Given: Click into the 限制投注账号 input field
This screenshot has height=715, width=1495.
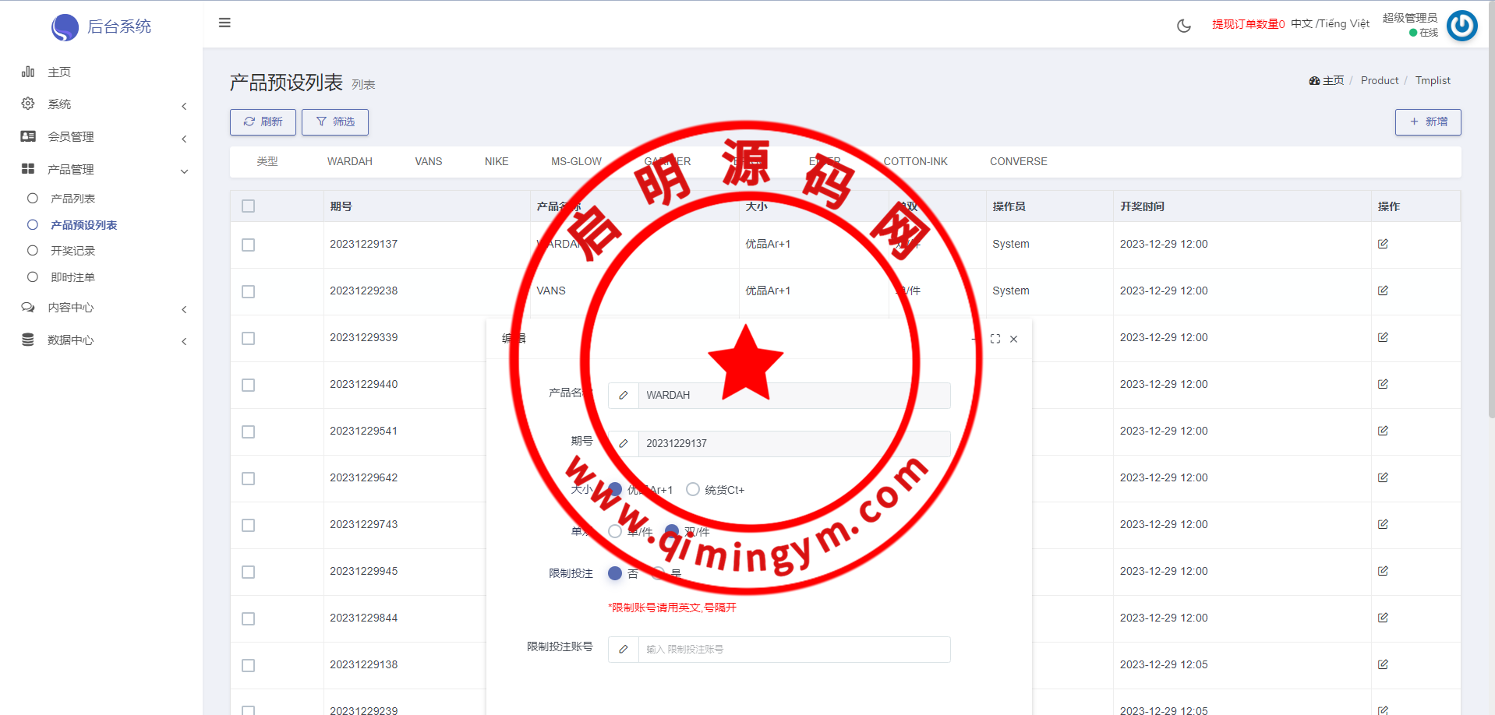Looking at the screenshot, I should pos(793,650).
